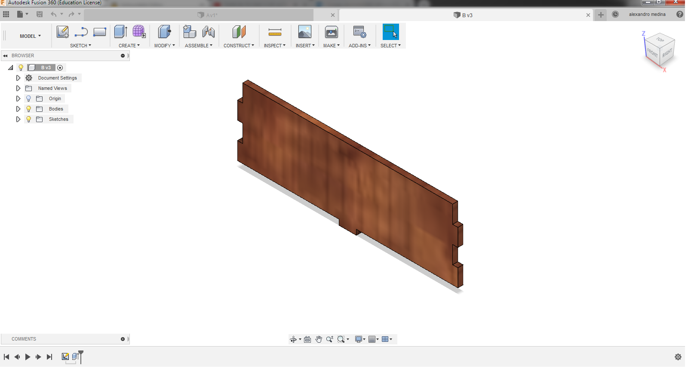Expand the Bodies folder node

pos(18,109)
